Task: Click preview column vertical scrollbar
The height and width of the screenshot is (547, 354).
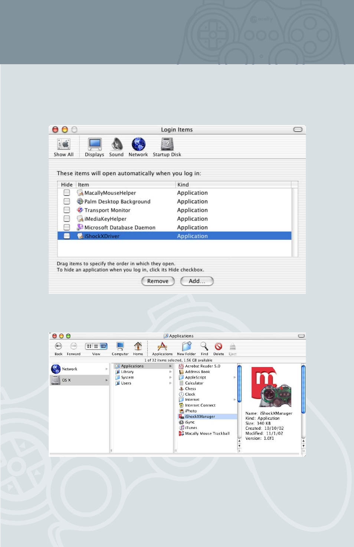Action: pos(304,390)
